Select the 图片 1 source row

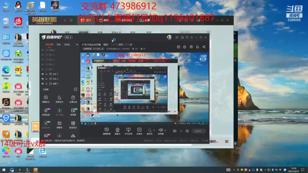click(60, 69)
